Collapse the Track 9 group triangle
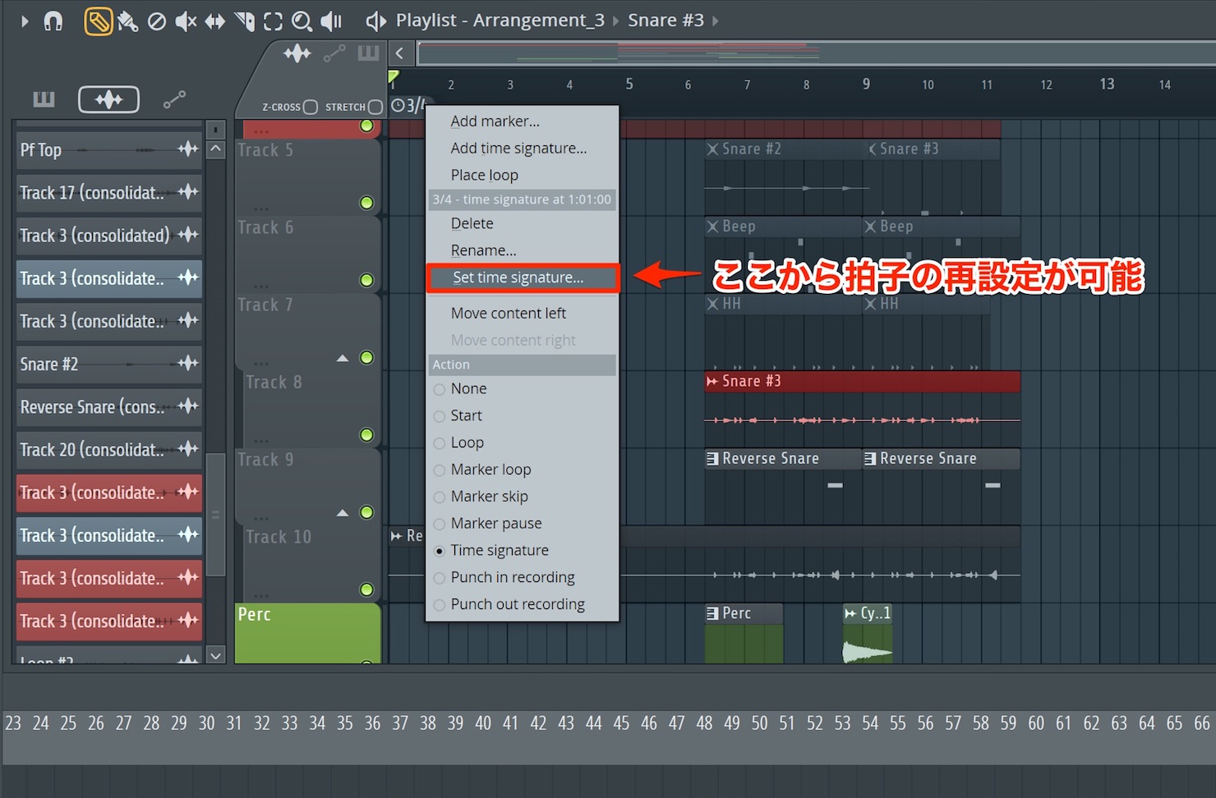Image resolution: width=1216 pixels, height=798 pixels. (343, 513)
